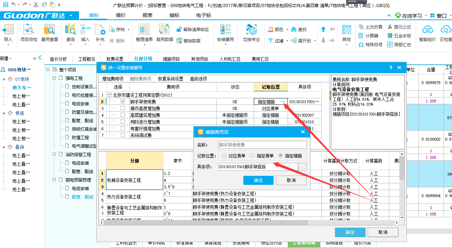The width and height of the screenshot is (452, 248).
Task: Click the cut scissors icon in title bar
Action: [x=36, y=5]
